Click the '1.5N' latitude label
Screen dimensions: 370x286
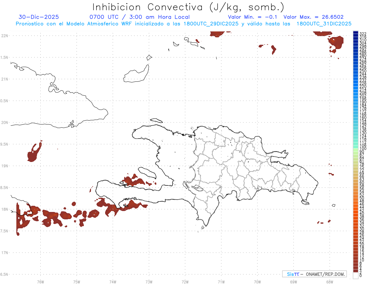click(x=4, y=57)
